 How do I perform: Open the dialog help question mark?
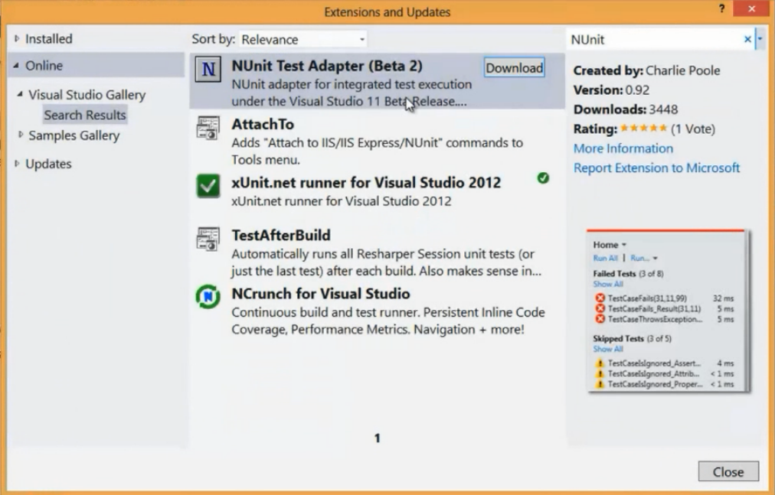tap(722, 9)
